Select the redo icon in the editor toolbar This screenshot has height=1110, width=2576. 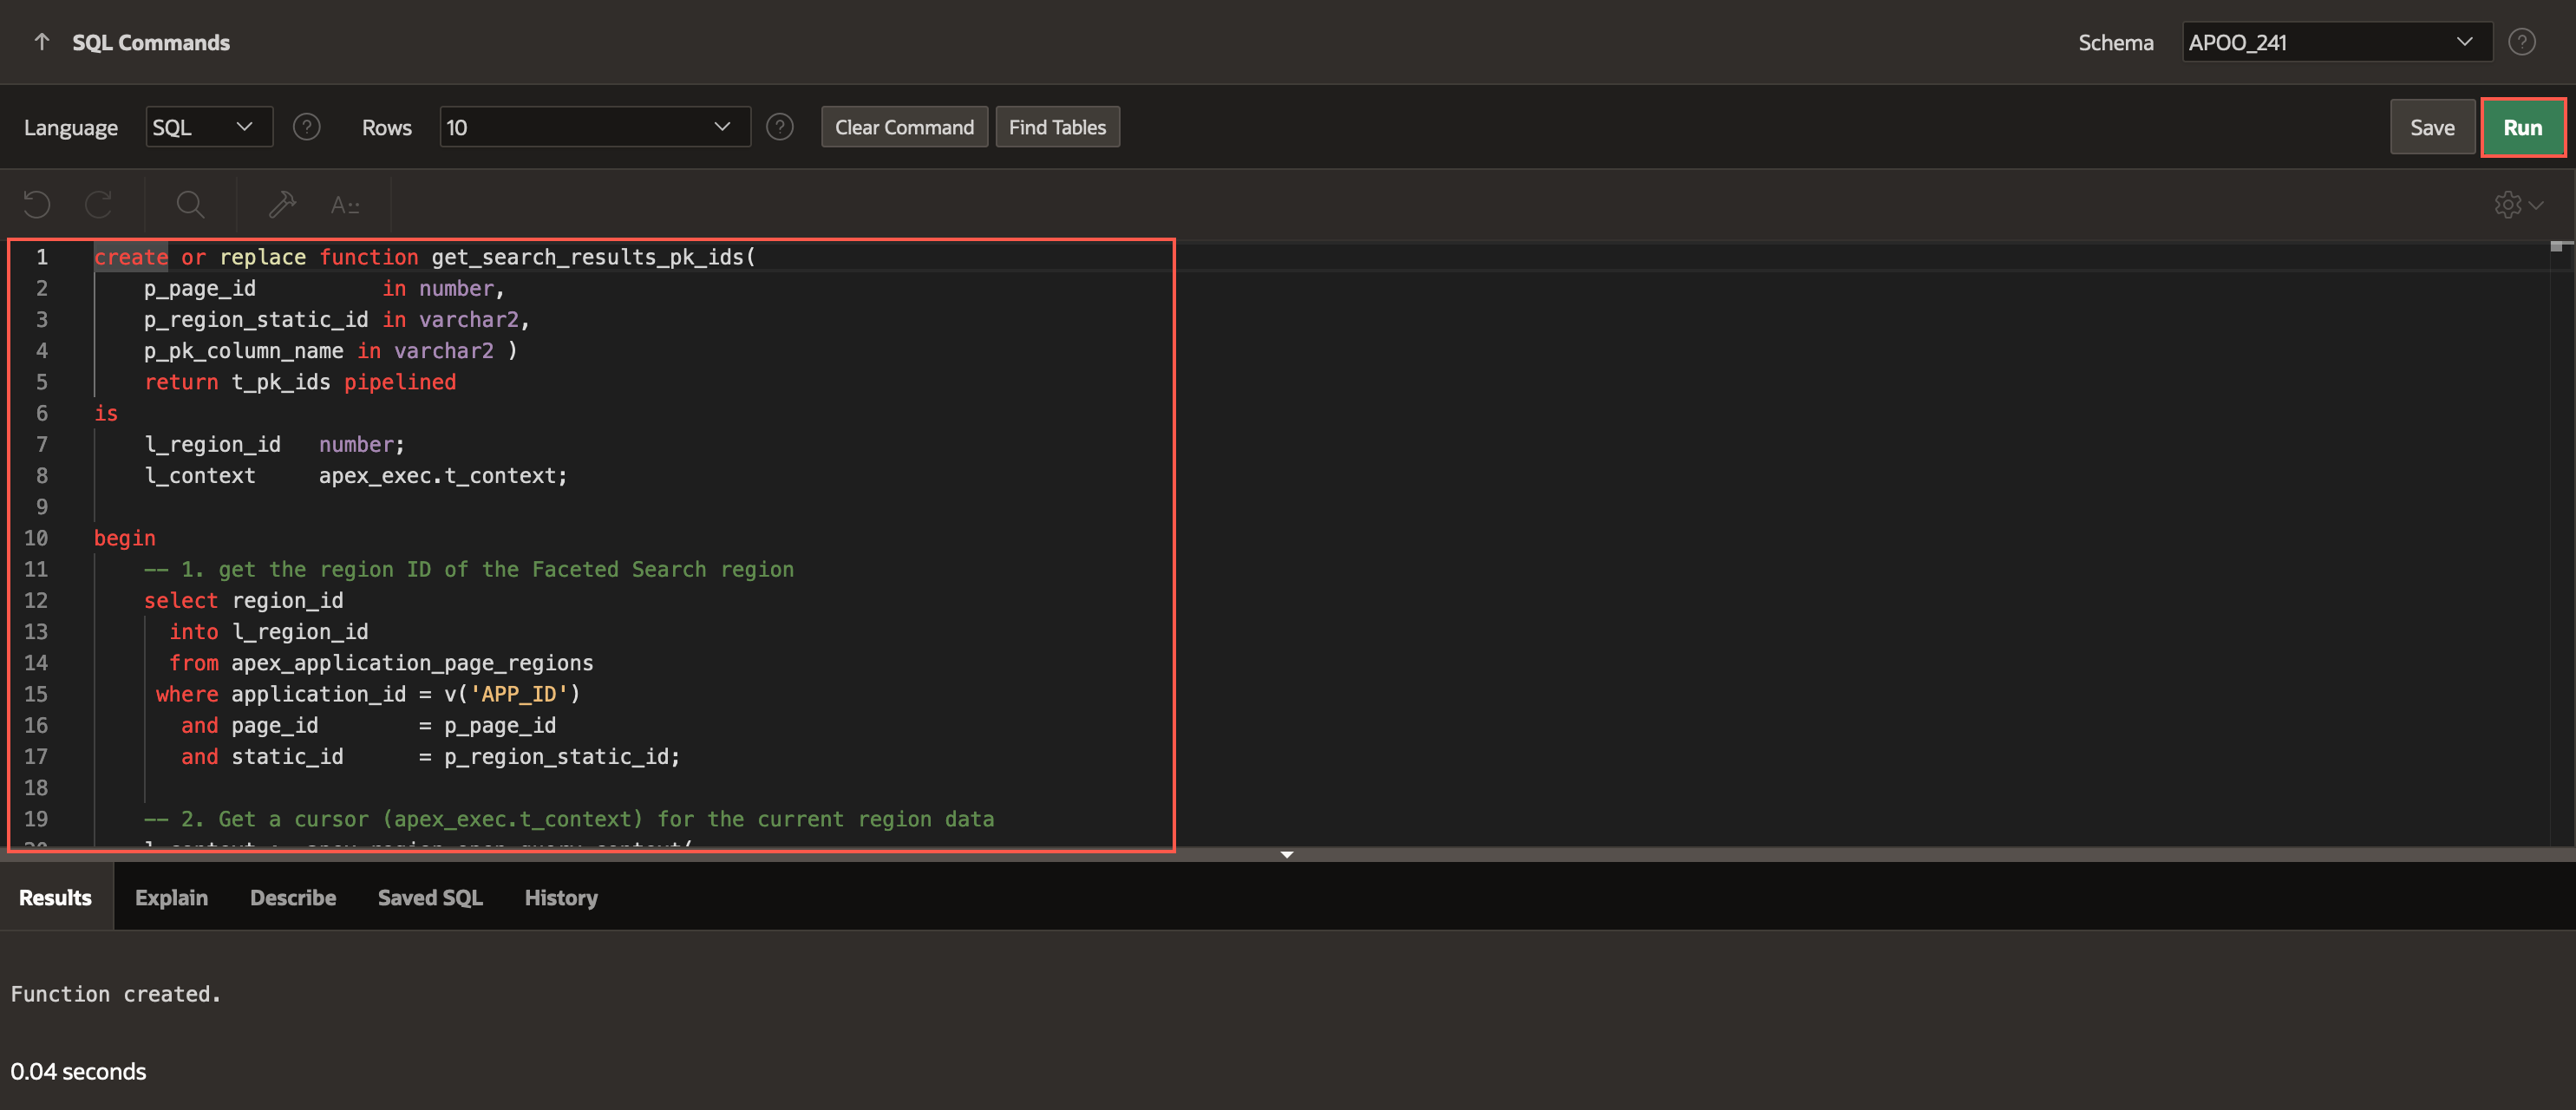pos(99,204)
